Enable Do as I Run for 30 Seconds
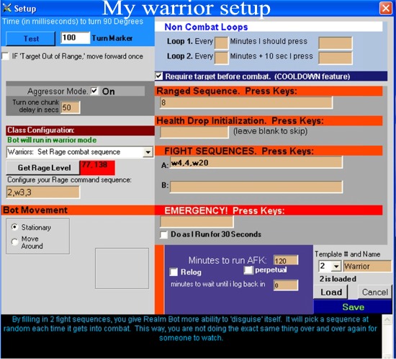This screenshot has width=396, height=359. pos(164,234)
